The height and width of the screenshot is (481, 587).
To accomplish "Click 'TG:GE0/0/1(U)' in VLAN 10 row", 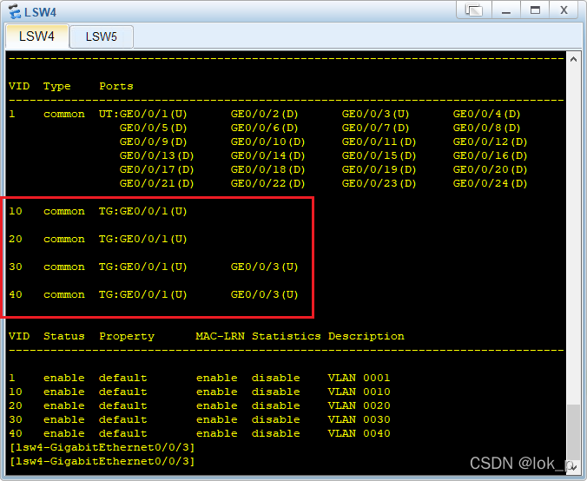I will click(x=142, y=211).
